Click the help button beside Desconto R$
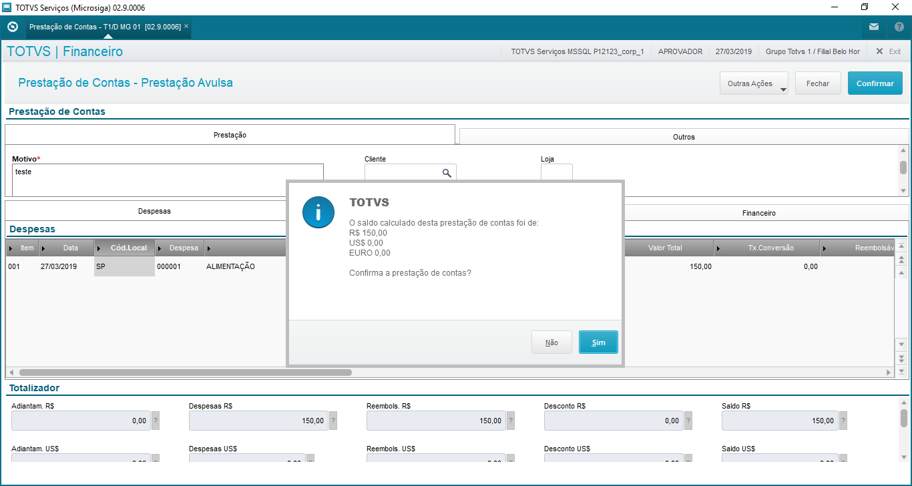Screen dimensions: 912x486 688,421
